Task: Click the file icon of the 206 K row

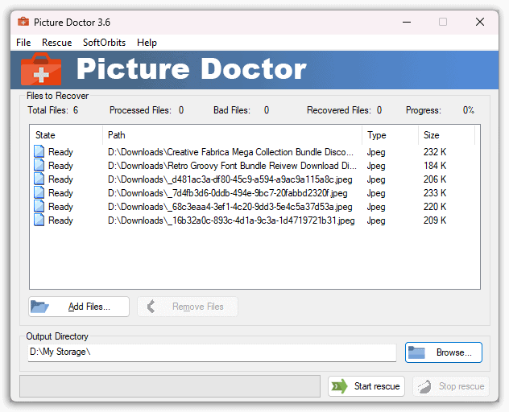Action: coord(39,179)
